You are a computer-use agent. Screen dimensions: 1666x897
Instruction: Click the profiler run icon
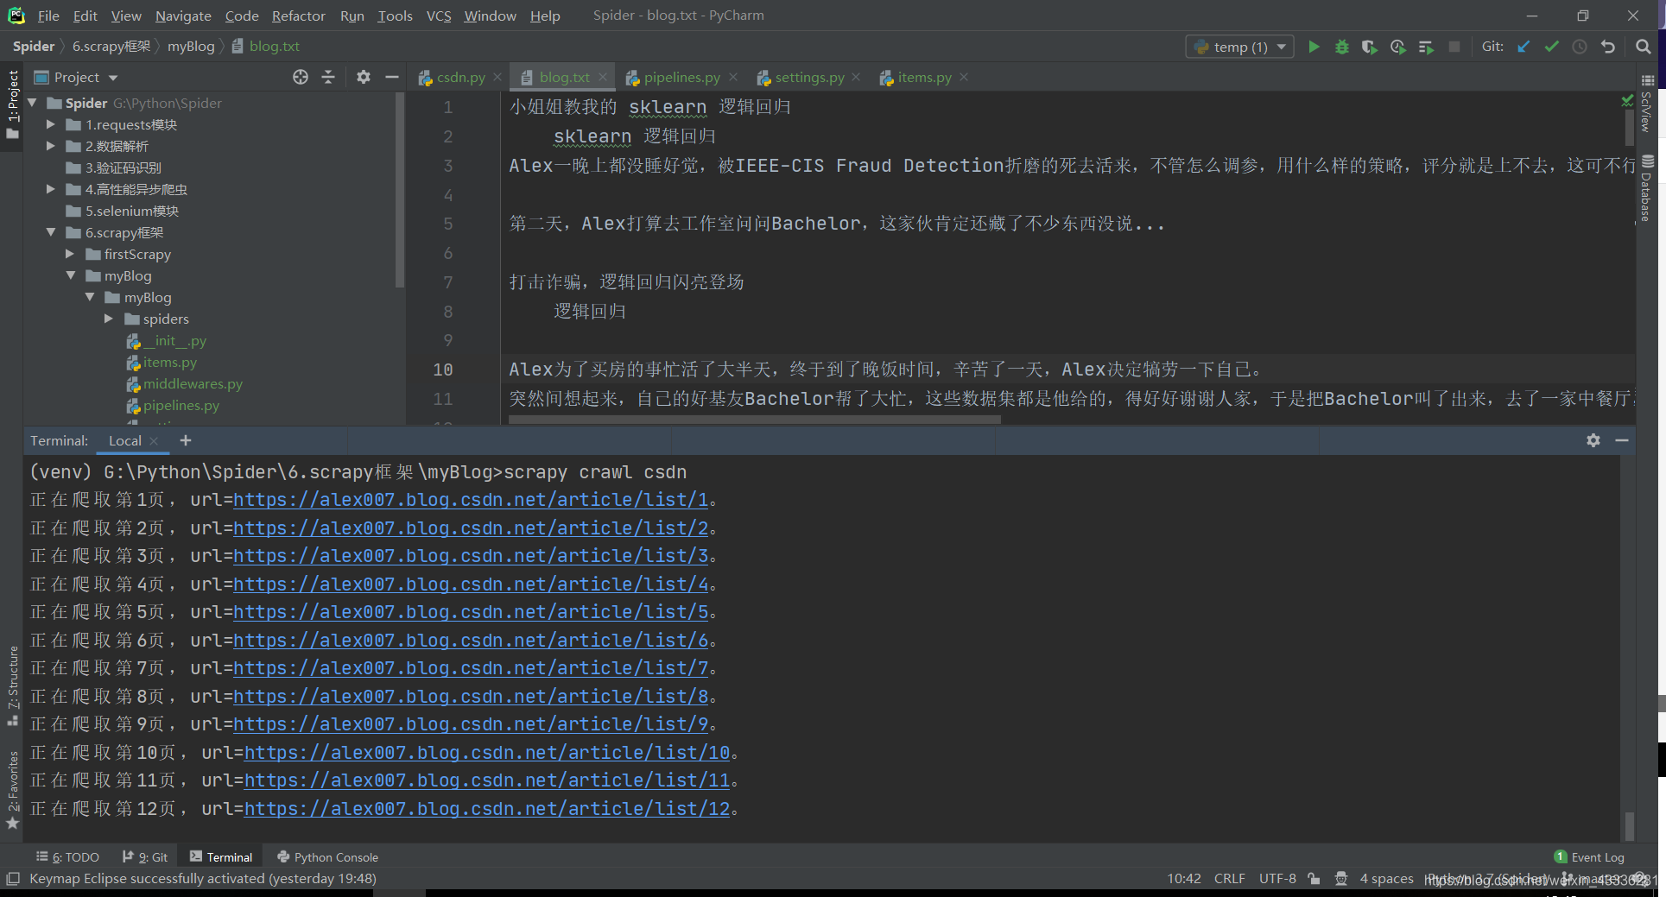pos(1398,47)
